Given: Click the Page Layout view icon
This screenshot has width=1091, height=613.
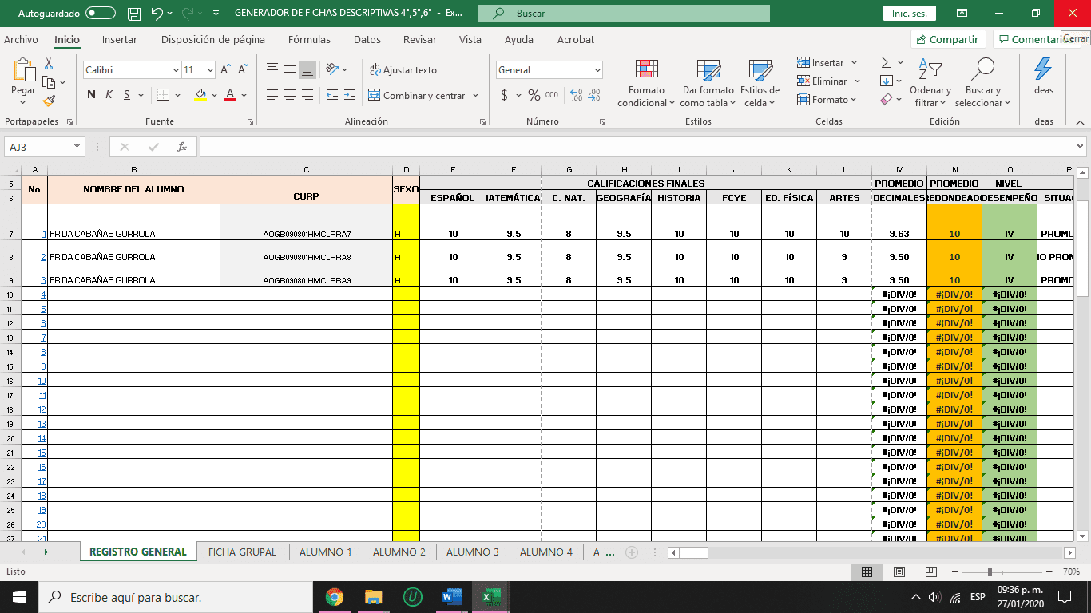Looking at the screenshot, I should tap(899, 572).
